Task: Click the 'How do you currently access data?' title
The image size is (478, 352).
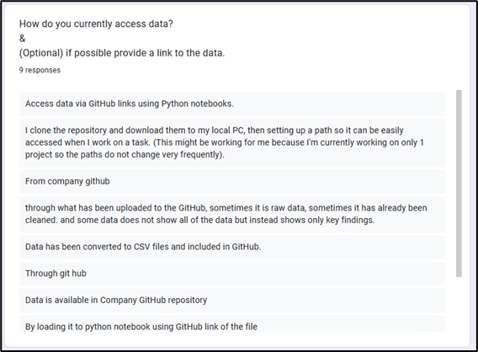Action: (96, 24)
